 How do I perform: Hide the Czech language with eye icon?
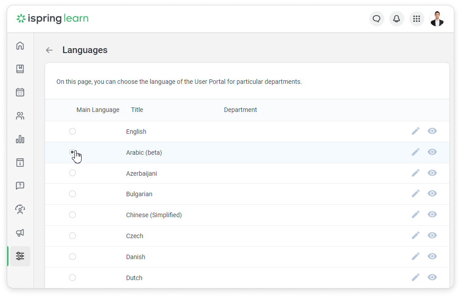coord(432,235)
